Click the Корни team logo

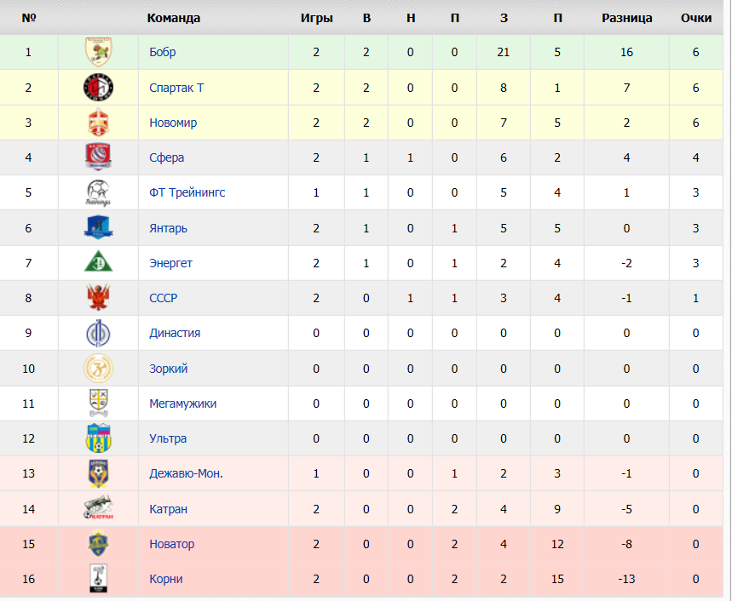coord(99,579)
